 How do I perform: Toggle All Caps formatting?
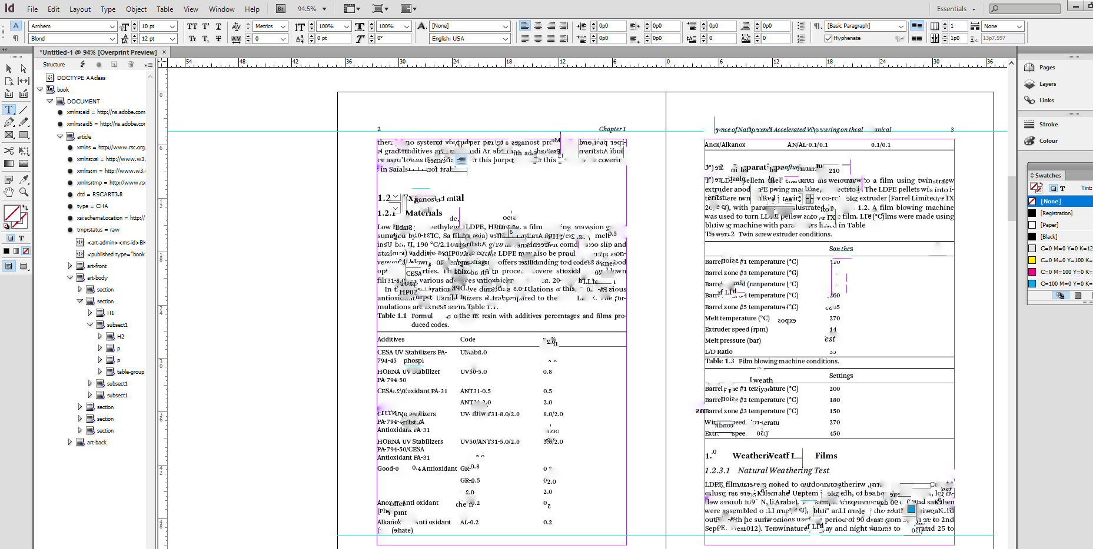click(192, 26)
